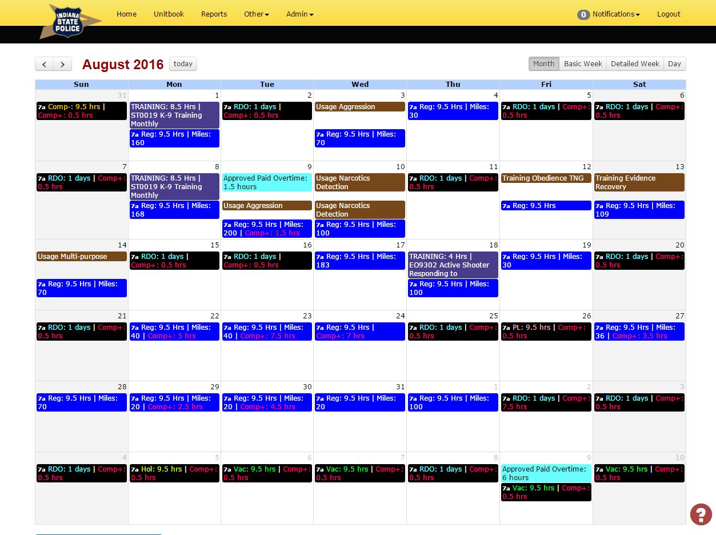Select the Day view toggle

click(x=674, y=64)
